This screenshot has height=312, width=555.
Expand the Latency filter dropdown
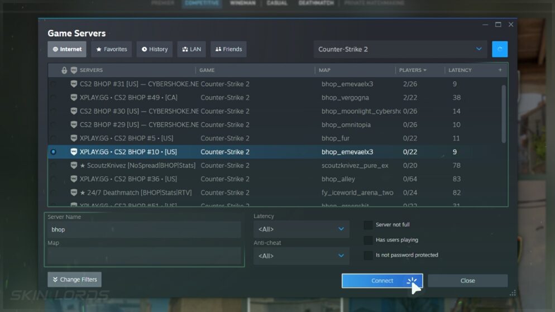[x=301, y=229]
